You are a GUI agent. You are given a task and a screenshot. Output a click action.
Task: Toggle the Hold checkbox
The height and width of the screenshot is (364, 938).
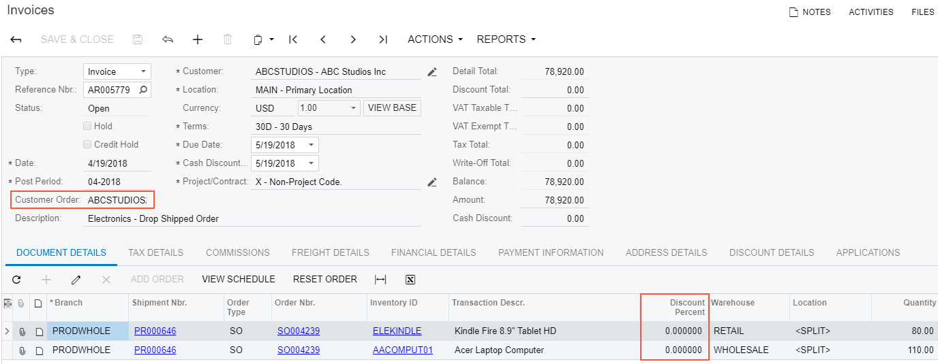[87, 126]
